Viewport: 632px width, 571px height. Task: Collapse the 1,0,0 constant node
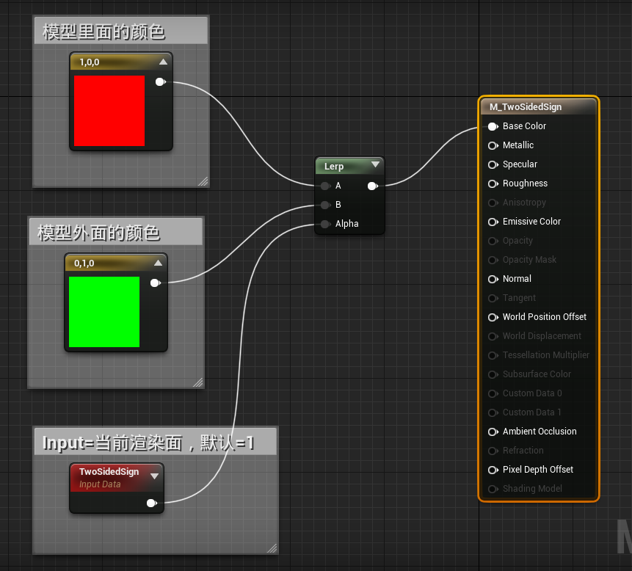164,62
